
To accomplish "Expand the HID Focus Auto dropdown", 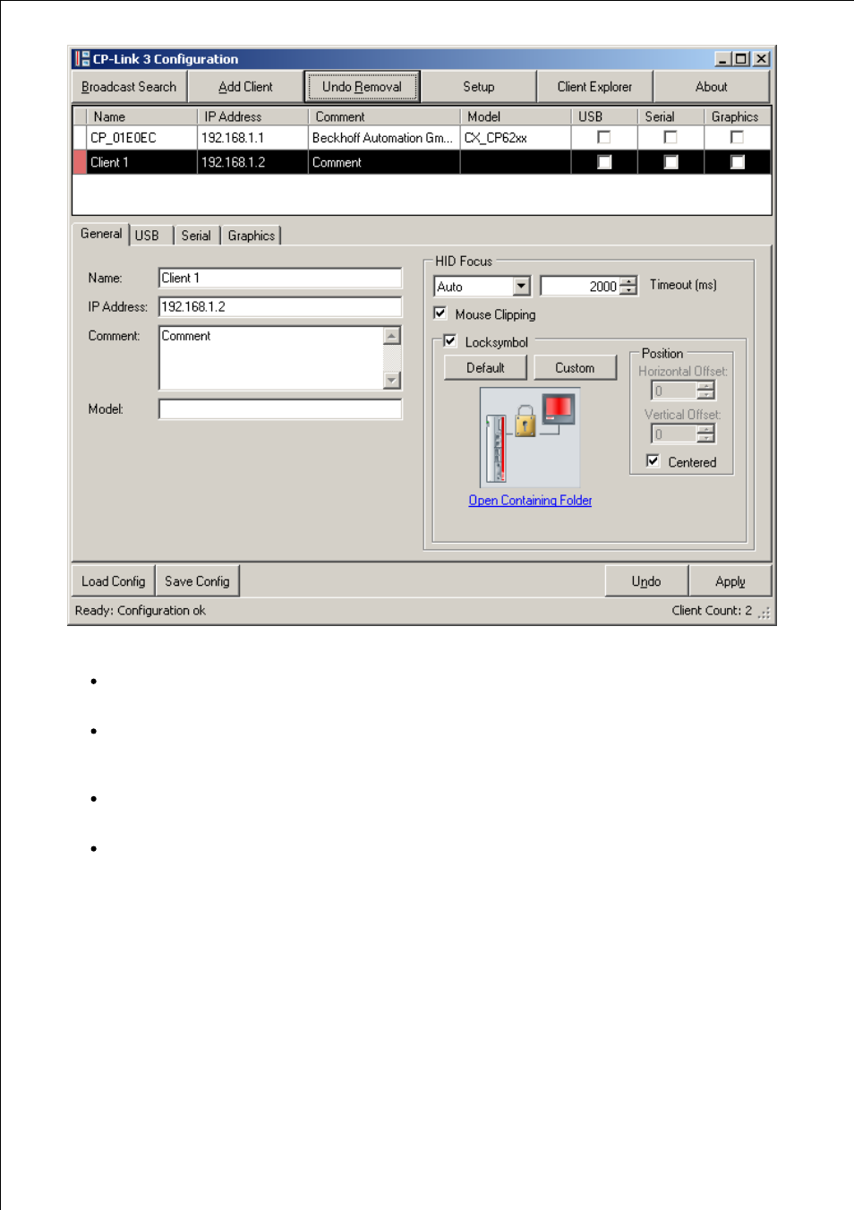I will [x=522, y=287].
